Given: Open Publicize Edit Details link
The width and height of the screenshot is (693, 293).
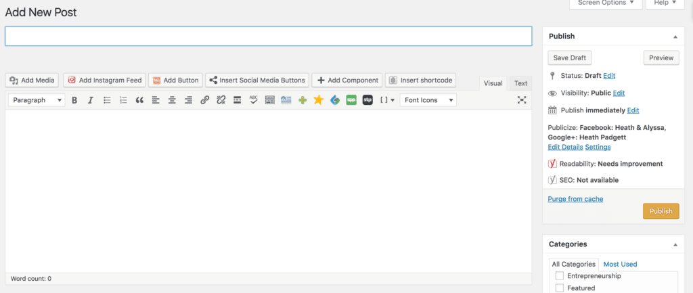Looking at the screenshot, I should point(565,147).
